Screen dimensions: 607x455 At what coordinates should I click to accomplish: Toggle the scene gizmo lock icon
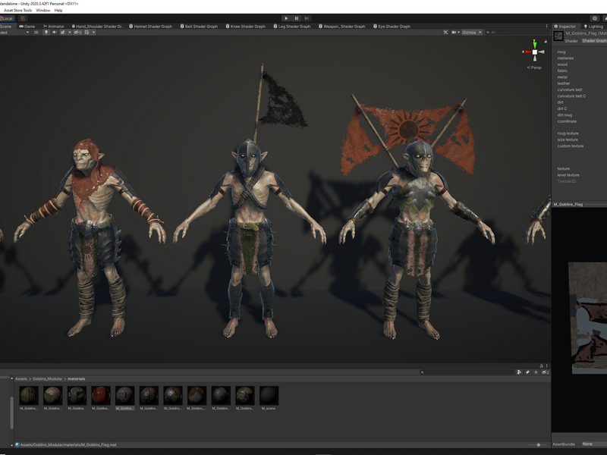[546, 41]
